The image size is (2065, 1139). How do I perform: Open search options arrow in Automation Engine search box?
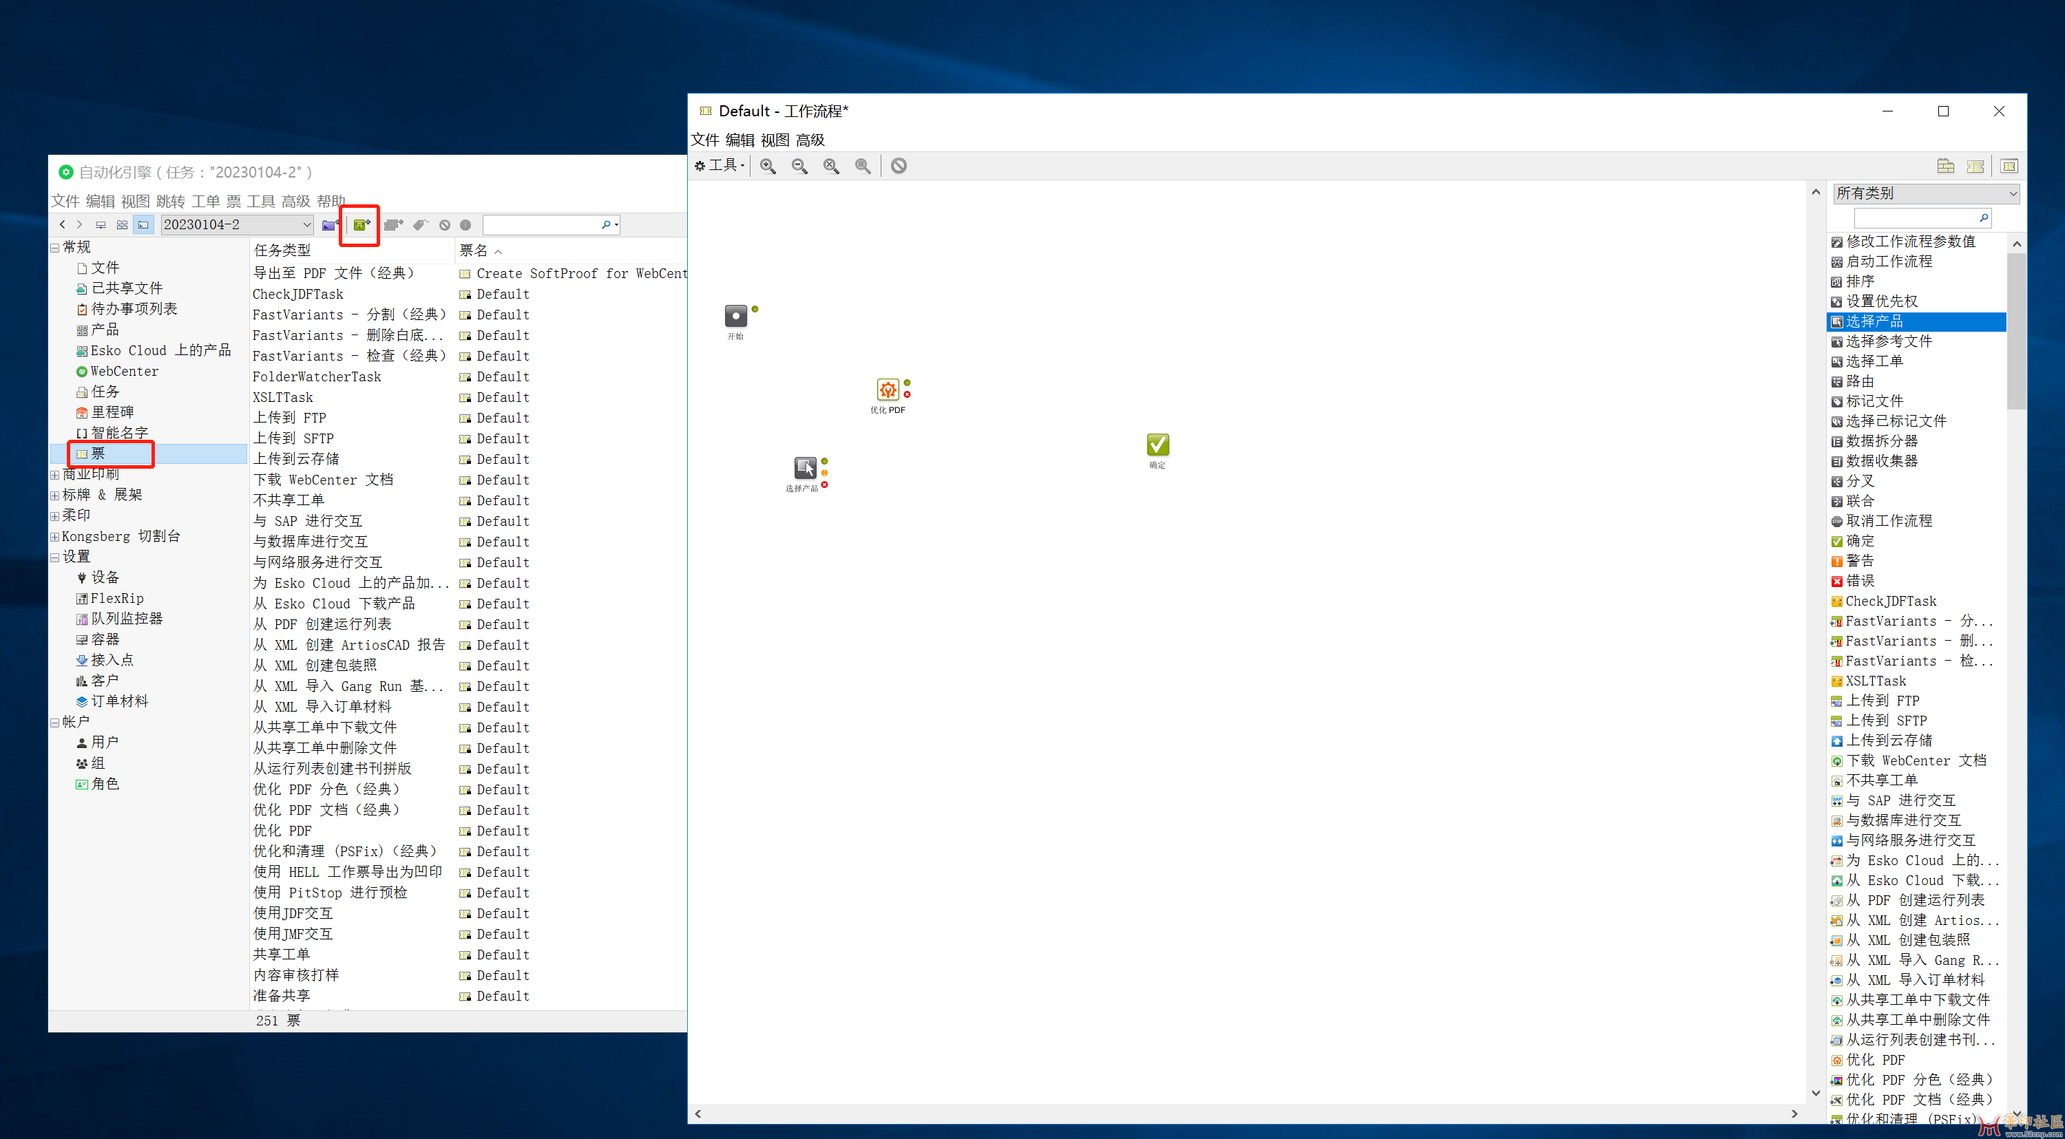(x=616, y=226)
